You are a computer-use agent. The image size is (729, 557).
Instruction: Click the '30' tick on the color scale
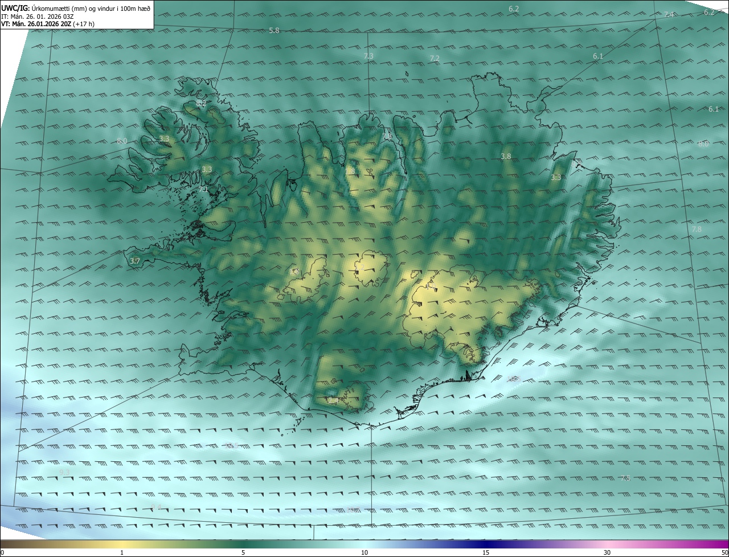click(x=607, y=552)
